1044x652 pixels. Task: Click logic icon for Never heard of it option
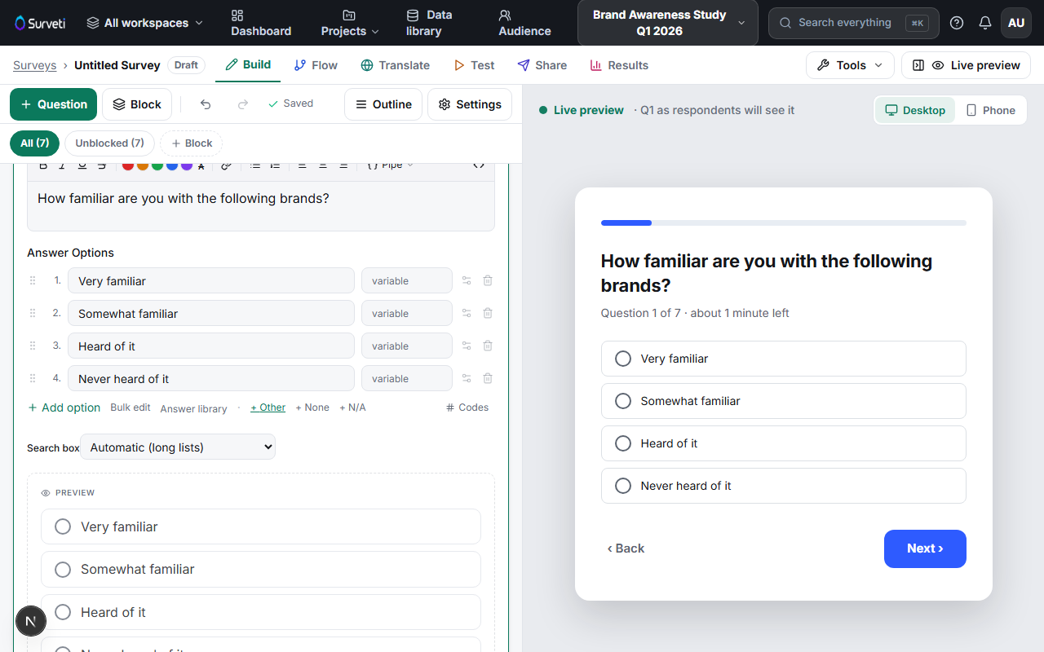(467, 378)
